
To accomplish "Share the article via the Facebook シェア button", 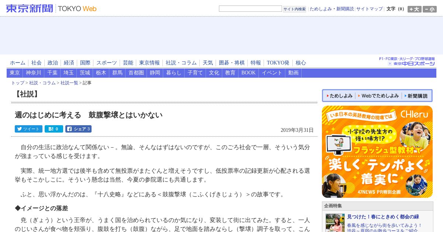I will click(x=78, y=129).
